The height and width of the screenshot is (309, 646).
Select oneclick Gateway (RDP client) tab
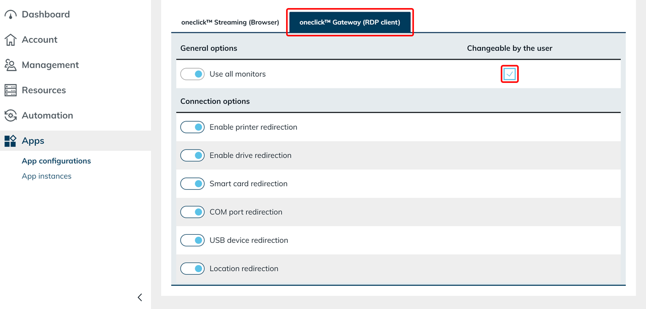point(350,22)
